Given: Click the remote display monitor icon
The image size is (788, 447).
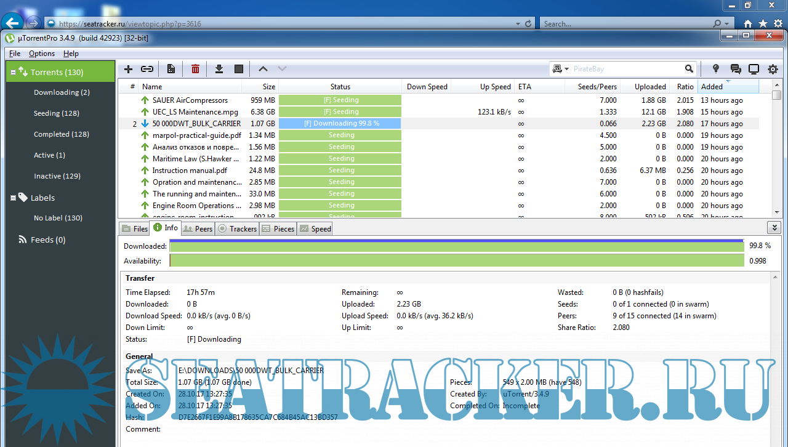Looking at the screenshot, I should pyautogui.click(x=754, y=69).
